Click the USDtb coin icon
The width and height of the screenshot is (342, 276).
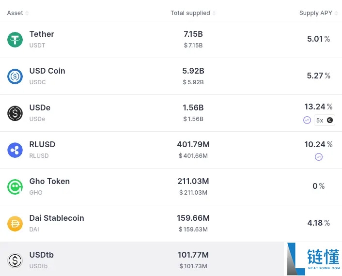[x=15, y=261]
